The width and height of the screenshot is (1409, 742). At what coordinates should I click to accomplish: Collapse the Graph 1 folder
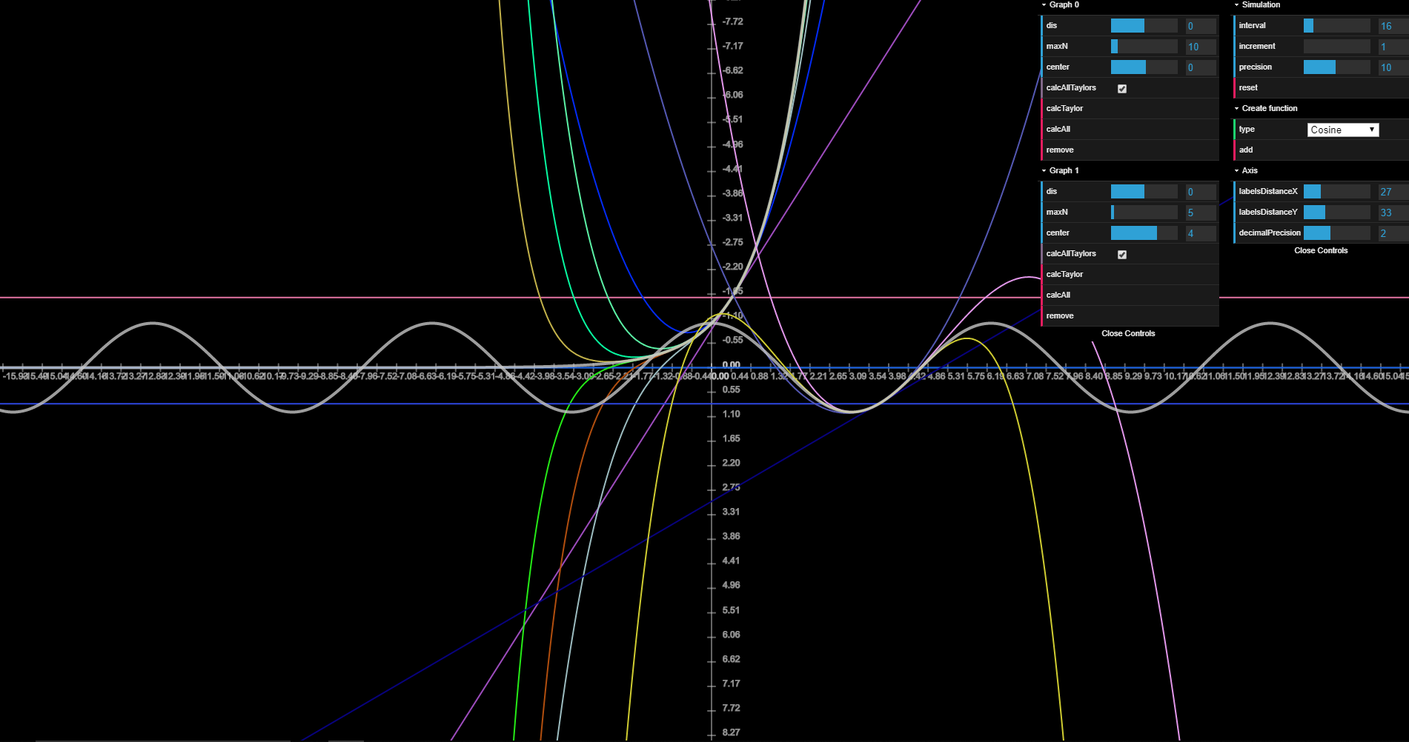pyautogui.click(x=1130, y=170)
